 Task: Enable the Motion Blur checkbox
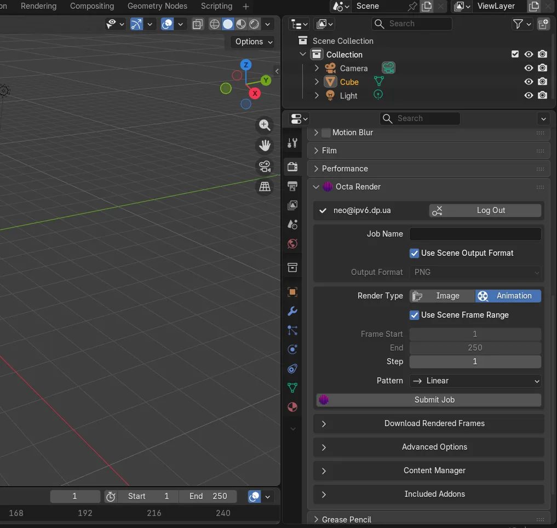point(326,133)
